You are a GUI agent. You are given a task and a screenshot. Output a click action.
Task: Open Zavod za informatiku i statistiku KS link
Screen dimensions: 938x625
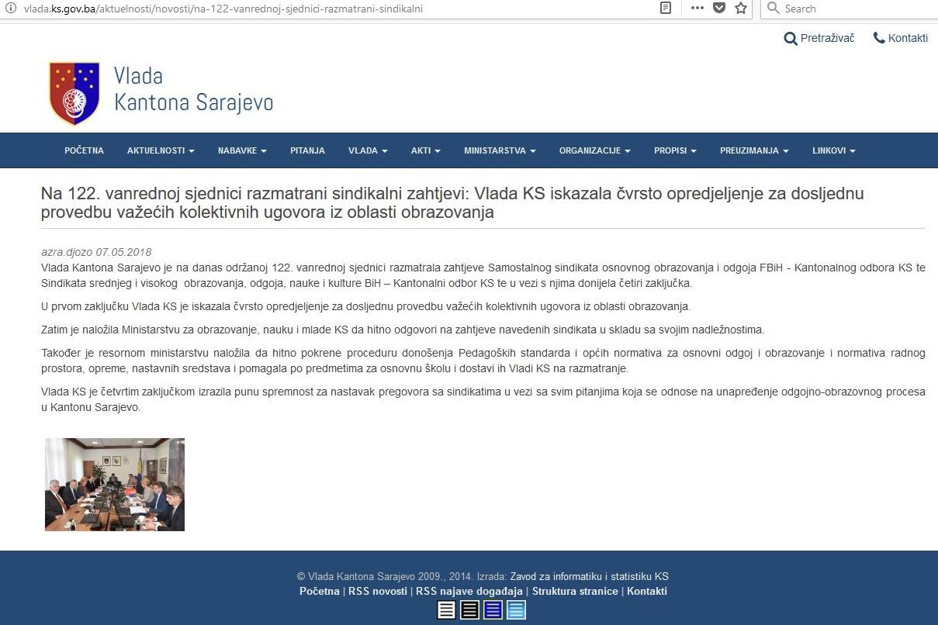coord(590,577)
